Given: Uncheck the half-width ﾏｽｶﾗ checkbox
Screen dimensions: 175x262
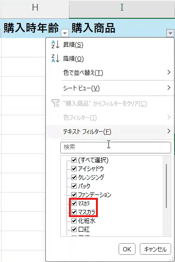Looking at the screenshot, I should pos(74,203).
